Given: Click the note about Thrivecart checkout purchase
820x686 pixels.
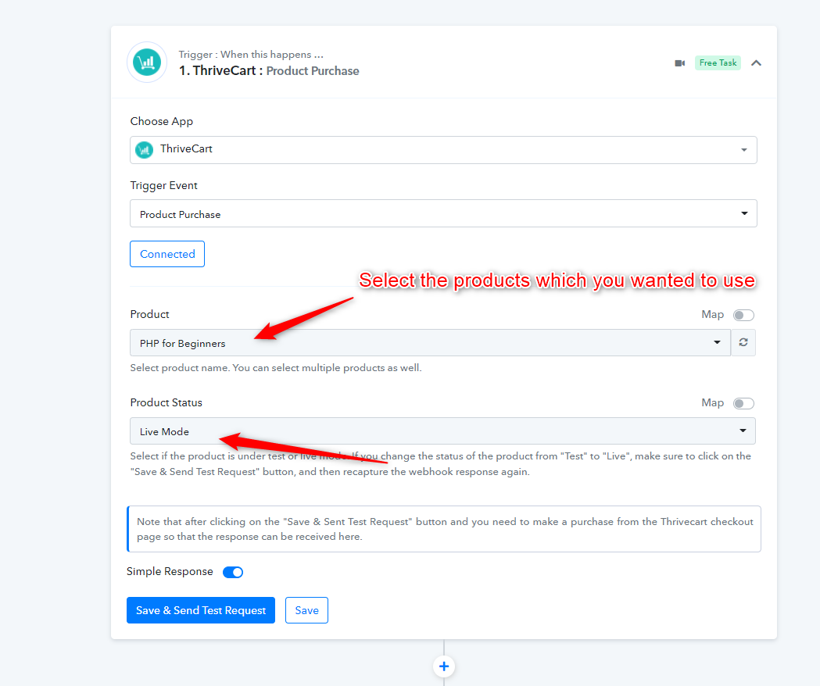Looking at the screenshot, I should click(x=444, y=529).
